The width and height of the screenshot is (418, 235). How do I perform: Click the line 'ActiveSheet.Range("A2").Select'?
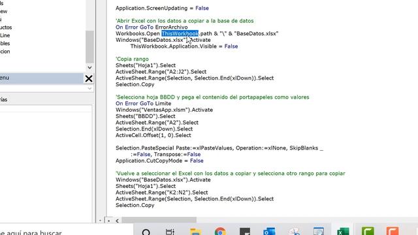[157, 123]
